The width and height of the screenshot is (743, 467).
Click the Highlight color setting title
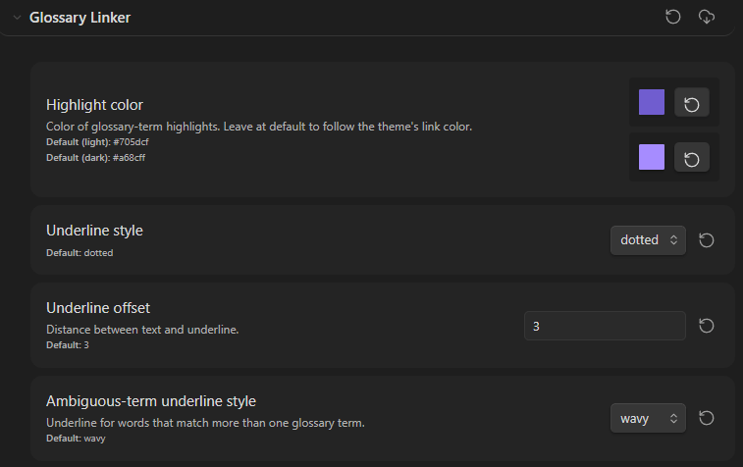point(94,105)
